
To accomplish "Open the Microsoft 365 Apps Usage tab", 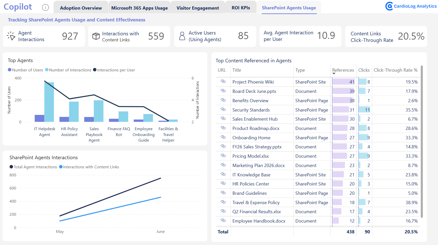I will tap(139, 8).
